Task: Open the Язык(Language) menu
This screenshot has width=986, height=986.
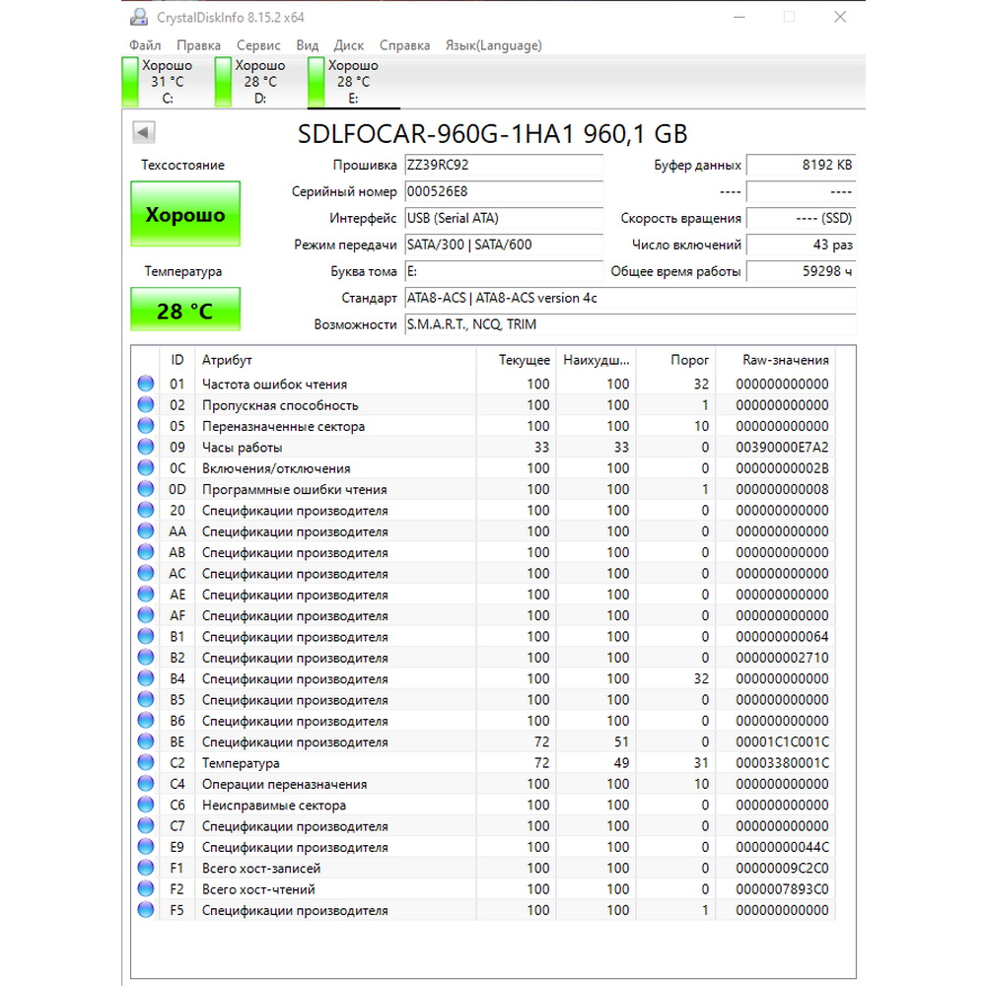Action: pos(494,45)
